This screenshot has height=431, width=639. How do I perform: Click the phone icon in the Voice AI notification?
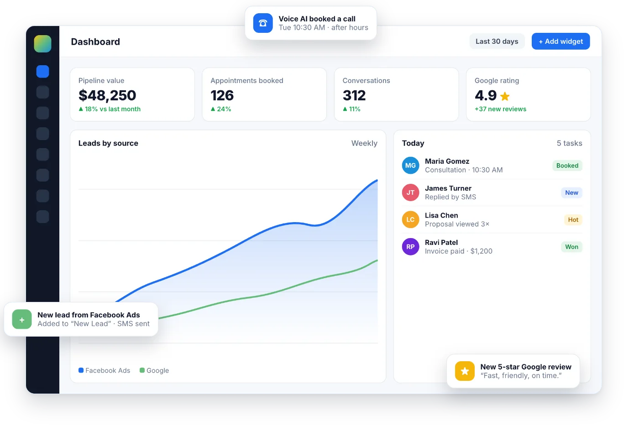pyautogui.click(x=263, y=23)
